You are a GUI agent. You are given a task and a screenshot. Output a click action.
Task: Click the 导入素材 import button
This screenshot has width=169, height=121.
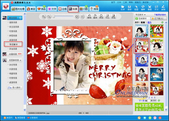[15, 87]
